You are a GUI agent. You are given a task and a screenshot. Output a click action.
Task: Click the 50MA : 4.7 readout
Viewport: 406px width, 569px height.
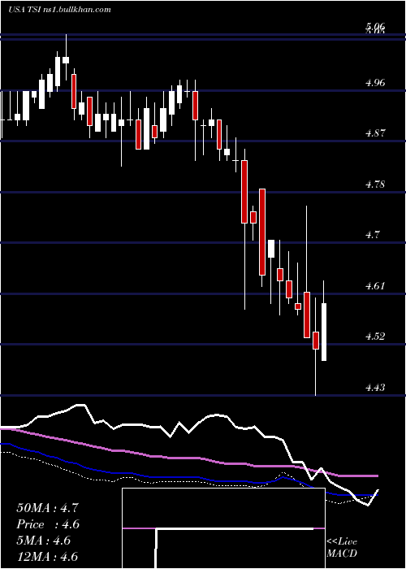point(47,508)
